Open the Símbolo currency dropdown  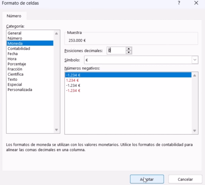point(195,60)
